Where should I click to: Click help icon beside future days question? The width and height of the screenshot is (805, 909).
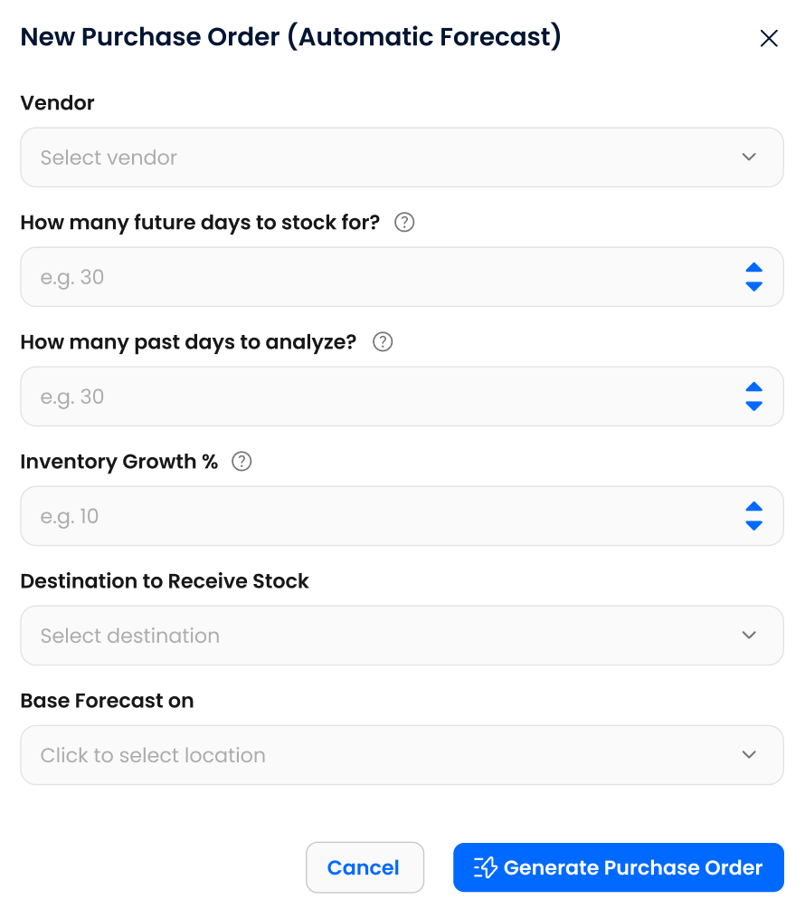pyautogui.click(x=405, y=222)
